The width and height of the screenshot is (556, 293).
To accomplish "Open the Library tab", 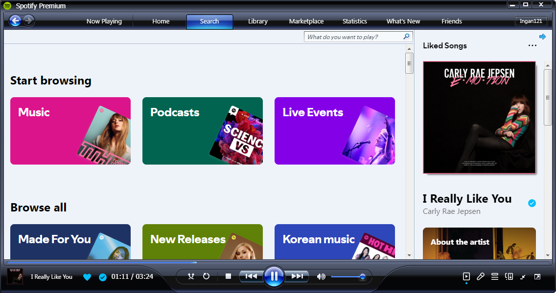I will (258, 21).
